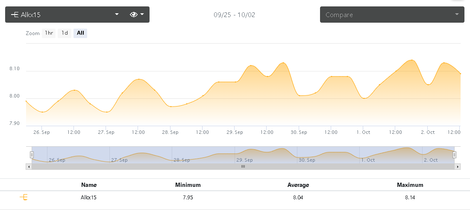
Task: Click the orange Alkx15 legend icon in table
Action: 23,198
